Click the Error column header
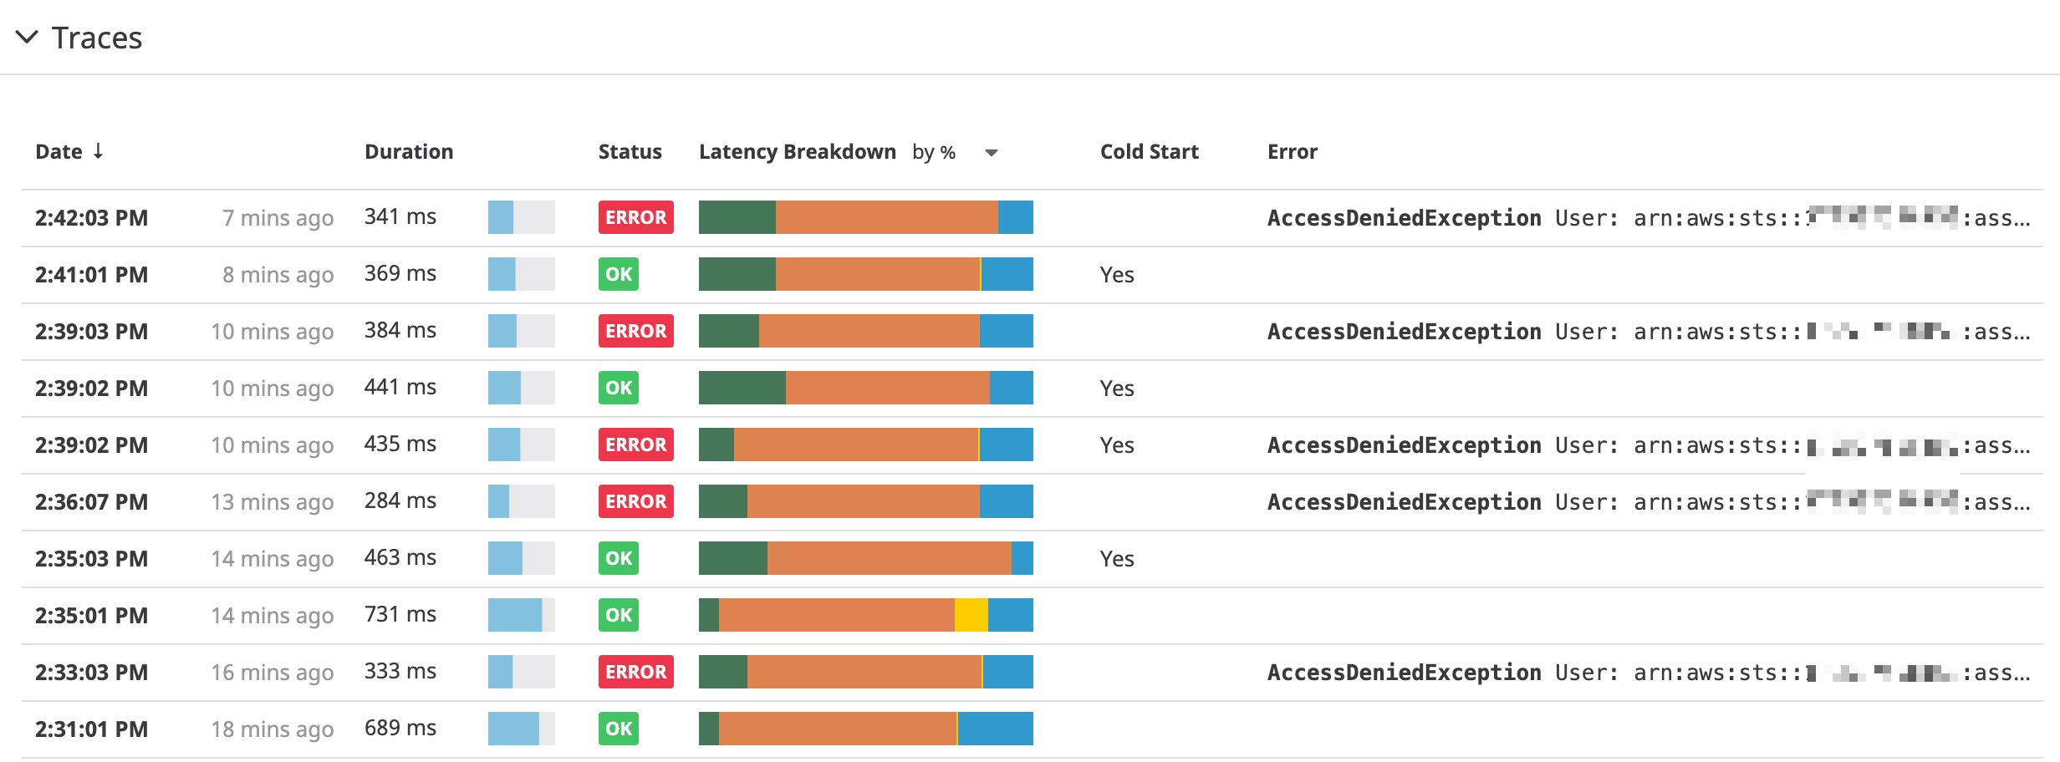2060x762 pixels. click(x=1292, y=152)
